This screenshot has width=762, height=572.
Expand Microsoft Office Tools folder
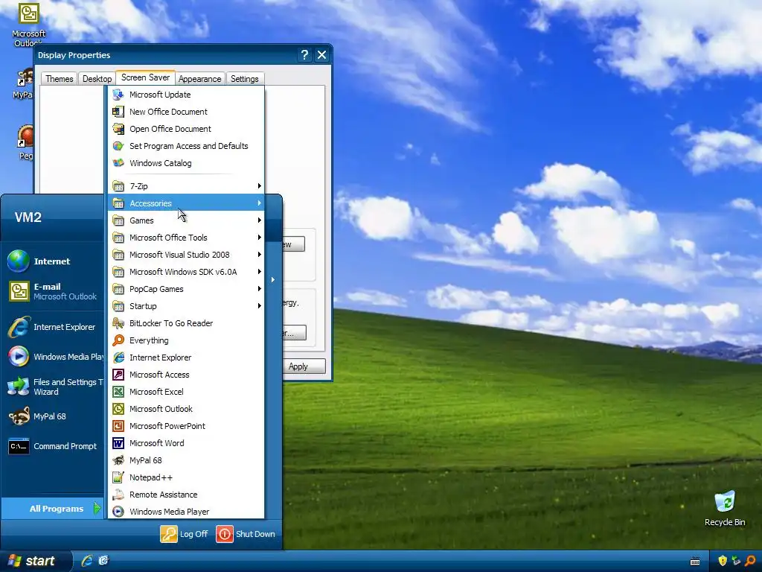[186, 238]
